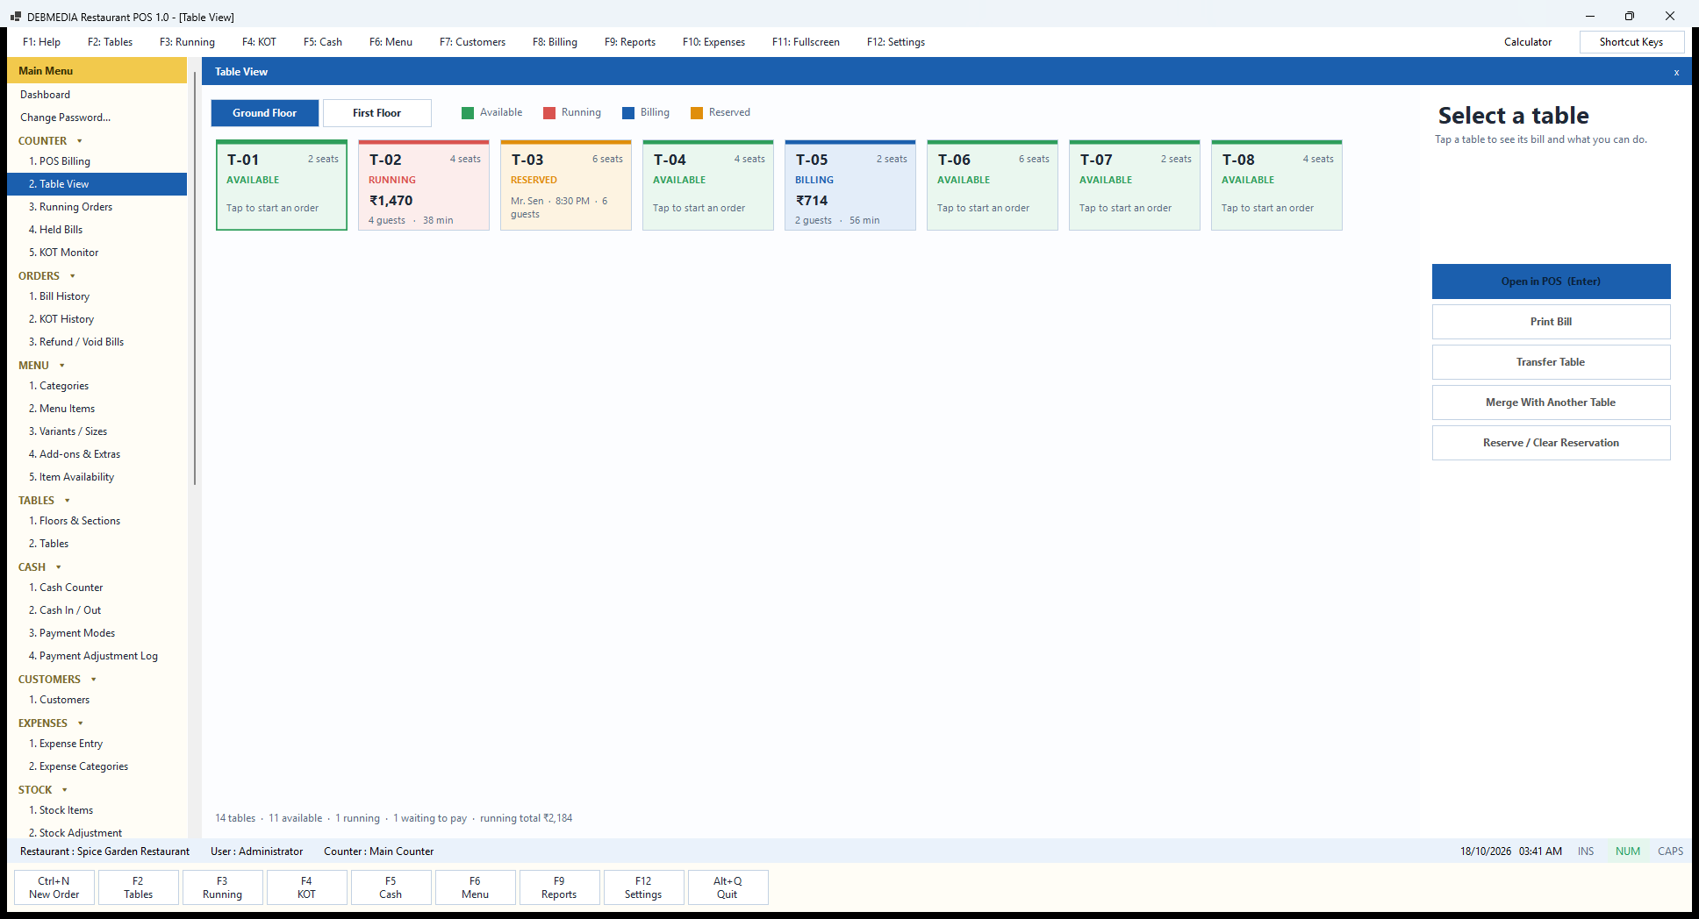Open Running Orders in the sidebar

tap(97, 207)
